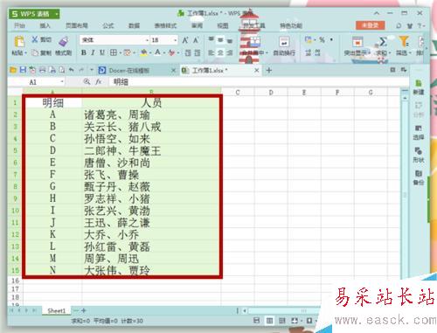This screenshot has height=333, width=437.
Task: Expand the Paste options arrow
Action: click(26, 53)
